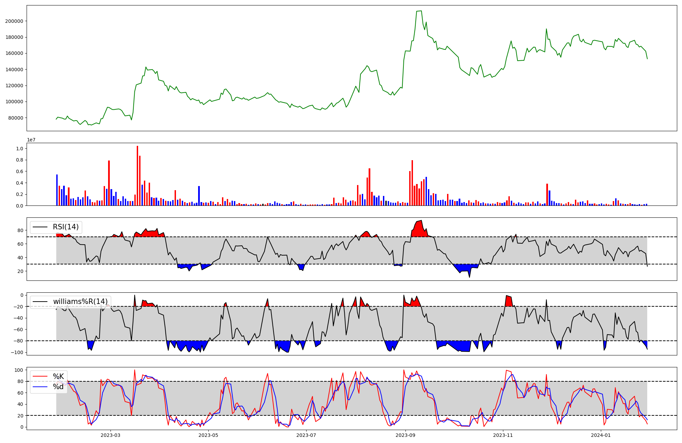Click the 200000 price axis label
Screen dimensions: 682x443
pos(14,21)
